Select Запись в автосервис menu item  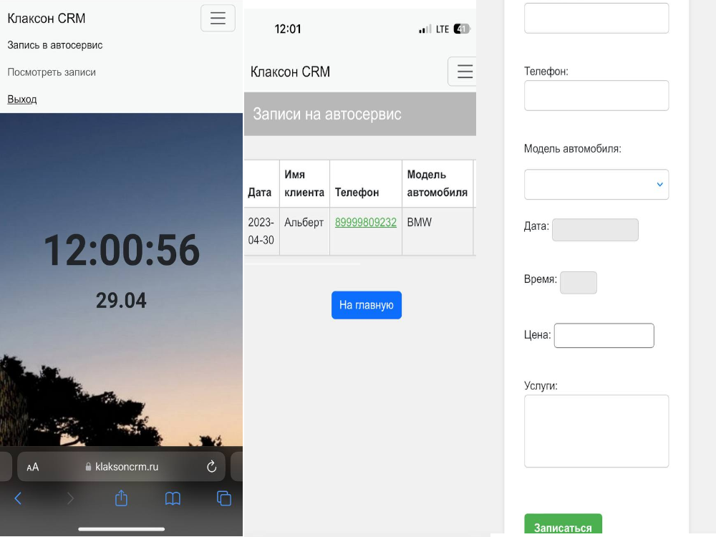tap(55, 45)
